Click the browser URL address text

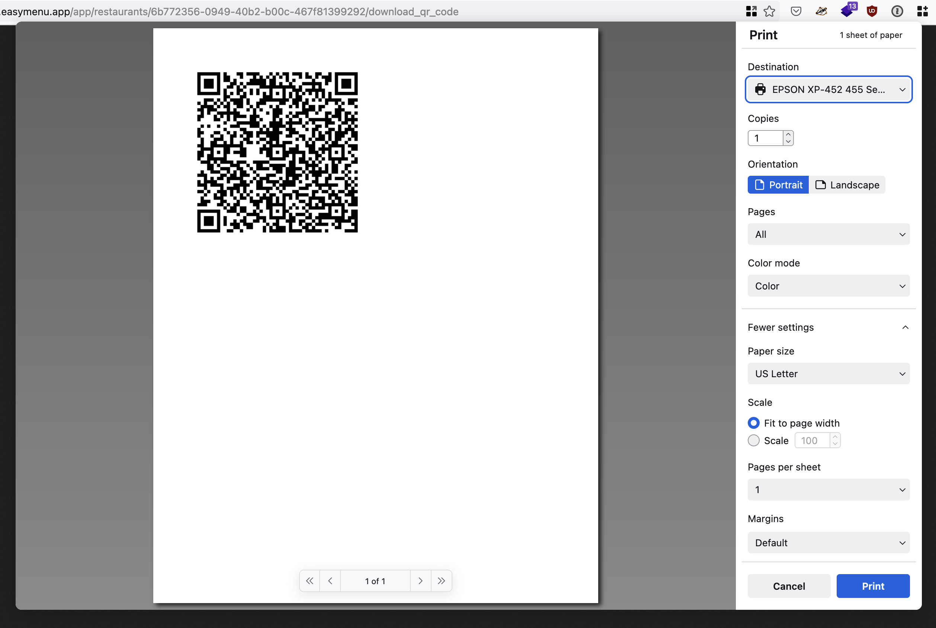[x=230, y=11]
